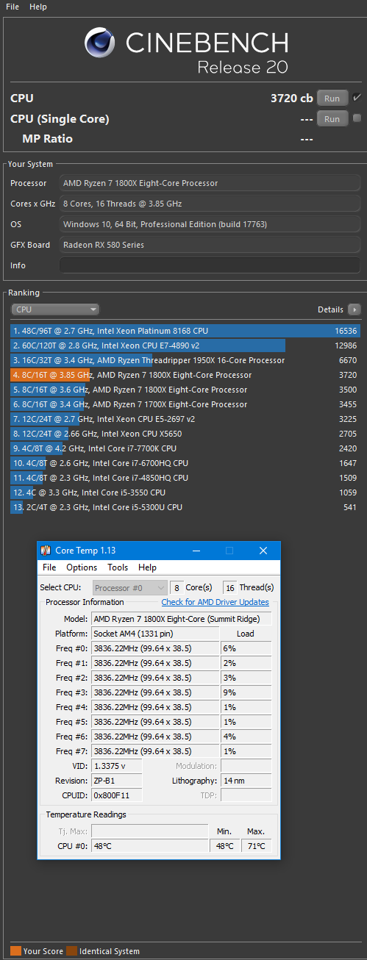Click into the Info text field
This screenshot has width=367, height=960.
click(210, 265)
